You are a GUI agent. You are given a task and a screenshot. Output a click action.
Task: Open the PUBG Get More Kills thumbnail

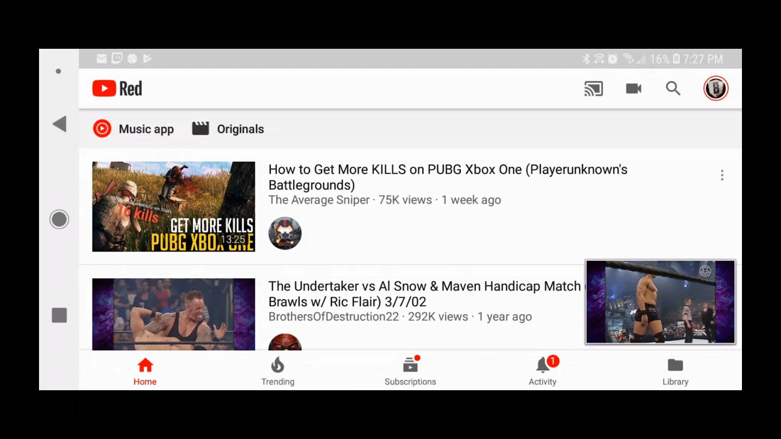pos(173,207)
